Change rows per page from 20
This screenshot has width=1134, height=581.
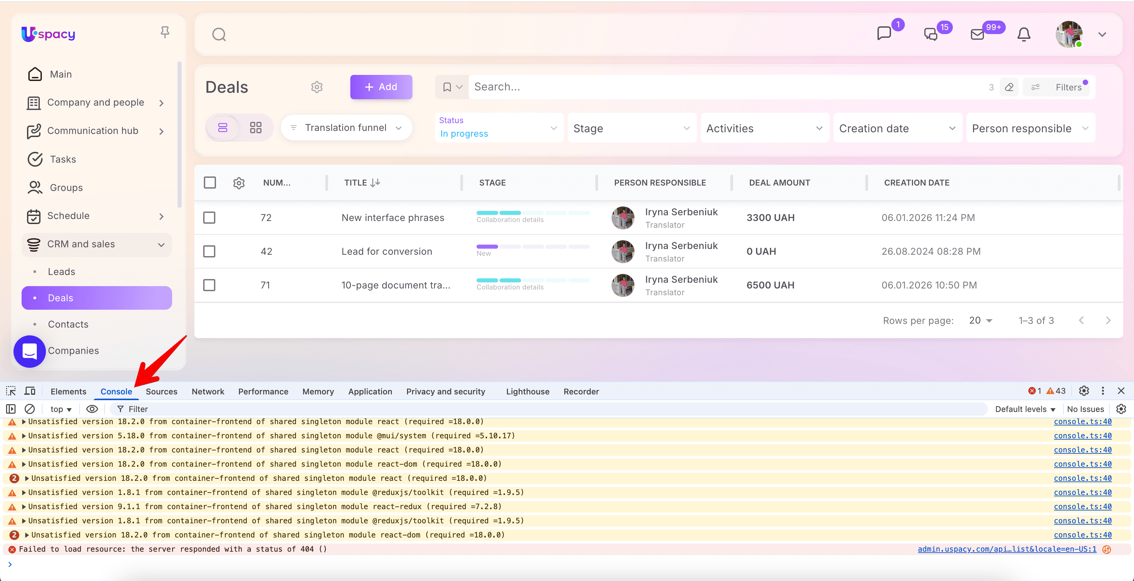[980, 321]
